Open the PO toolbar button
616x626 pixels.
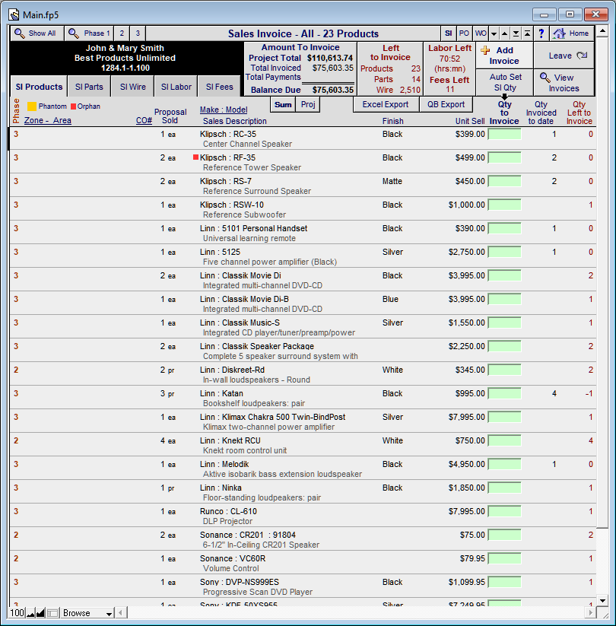point(464,33)
